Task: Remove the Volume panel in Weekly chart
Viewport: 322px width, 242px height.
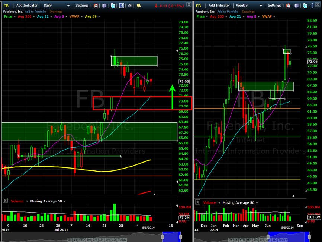Action: 197,202
